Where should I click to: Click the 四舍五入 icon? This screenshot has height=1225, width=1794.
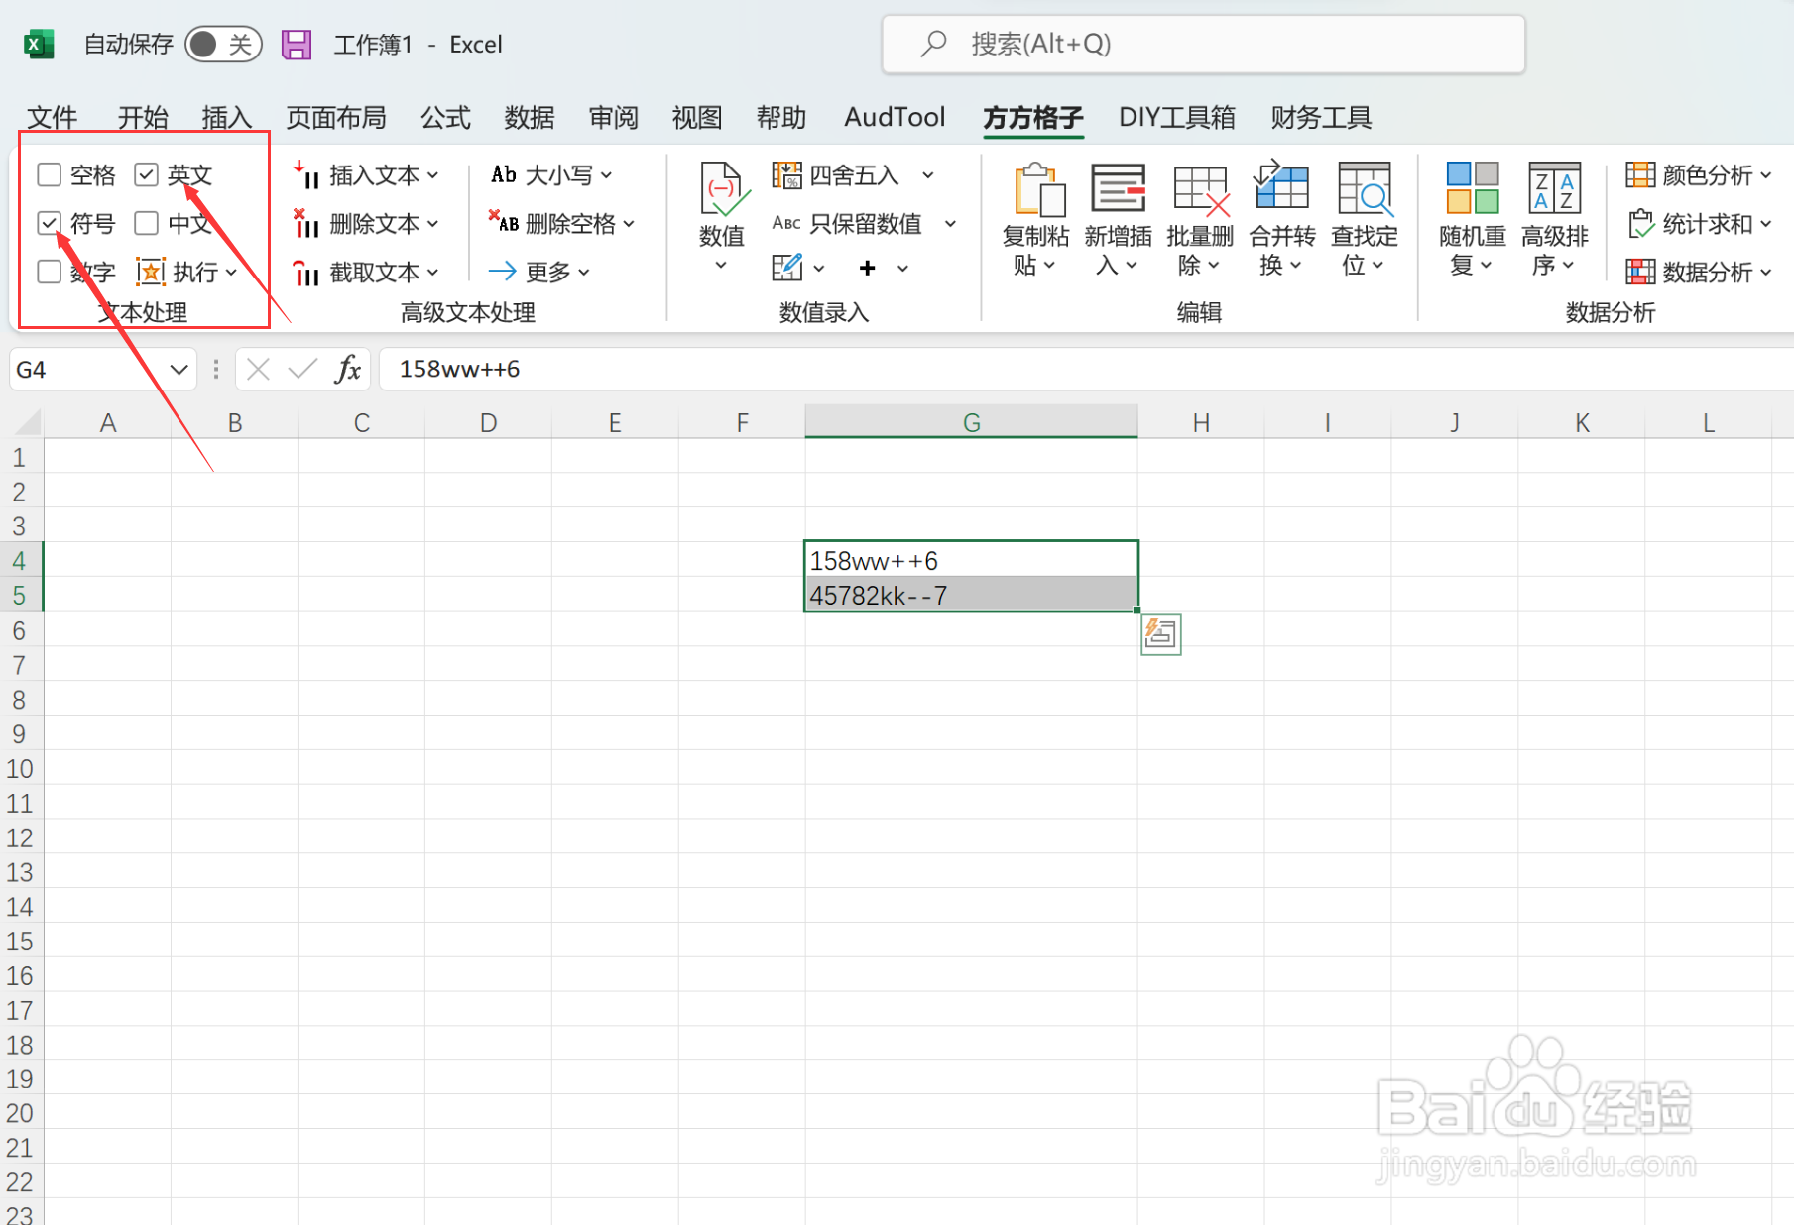tap(786, 175)
